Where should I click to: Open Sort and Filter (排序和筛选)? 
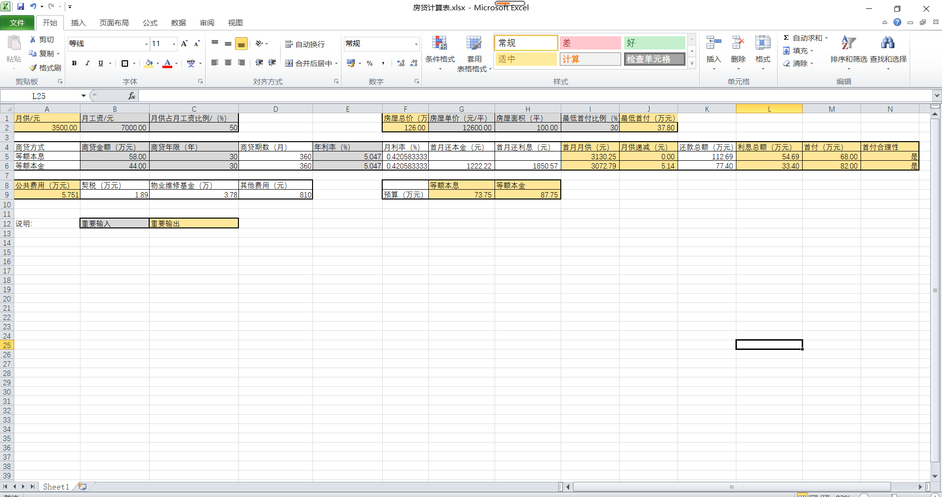coord(849,51)
